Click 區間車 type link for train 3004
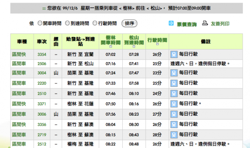 pyautogui.click(x=19, y=73)
